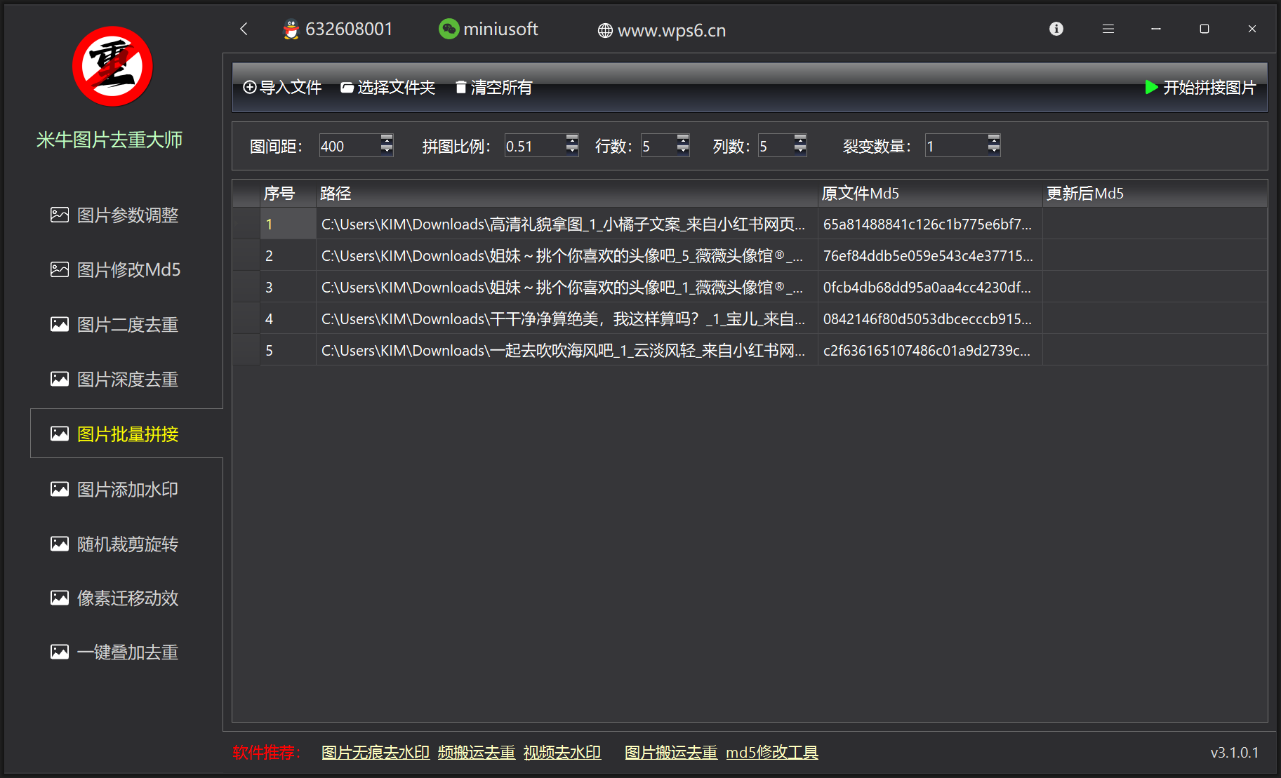Select row 5 path 一起去吹吹海风吧
The image size is (1281, 778).
coord(566,351)
